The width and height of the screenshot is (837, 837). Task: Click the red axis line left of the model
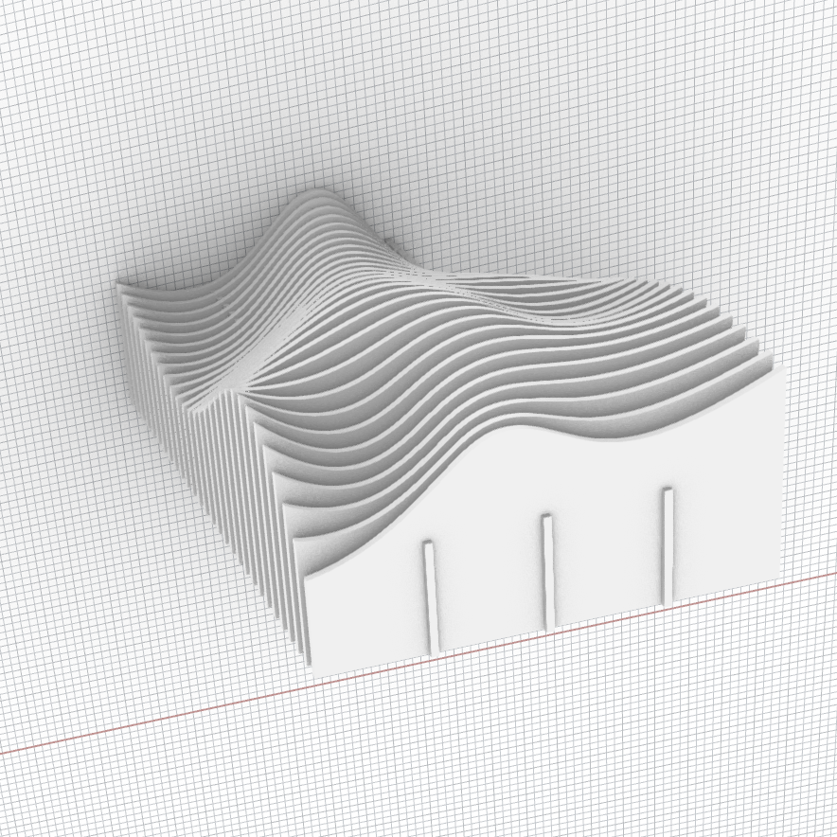coord(142,717)
